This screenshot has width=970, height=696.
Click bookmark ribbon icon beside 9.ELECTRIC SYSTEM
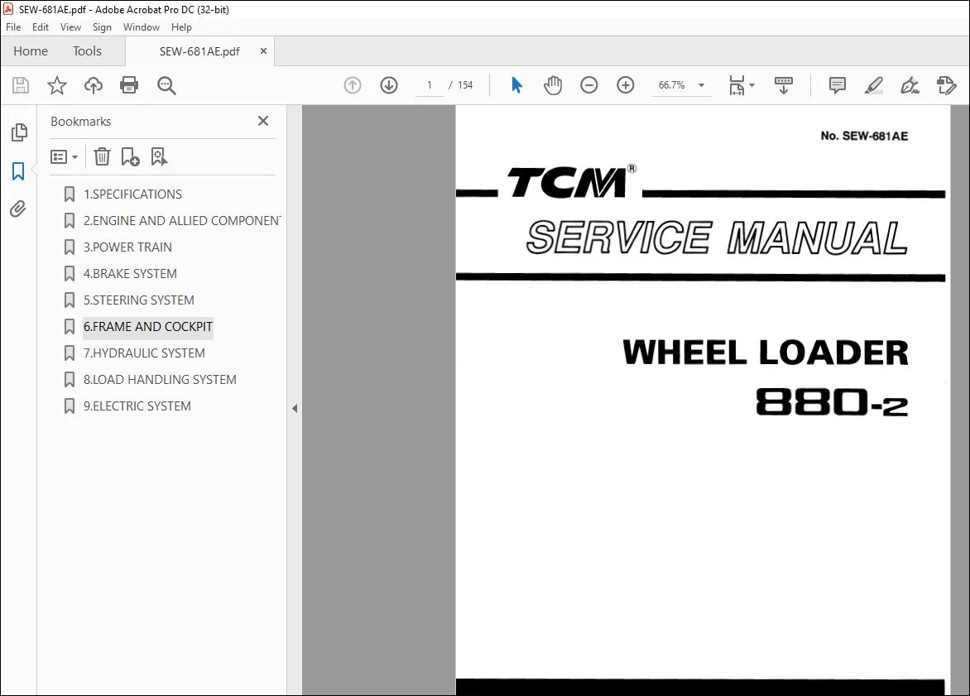70,406
